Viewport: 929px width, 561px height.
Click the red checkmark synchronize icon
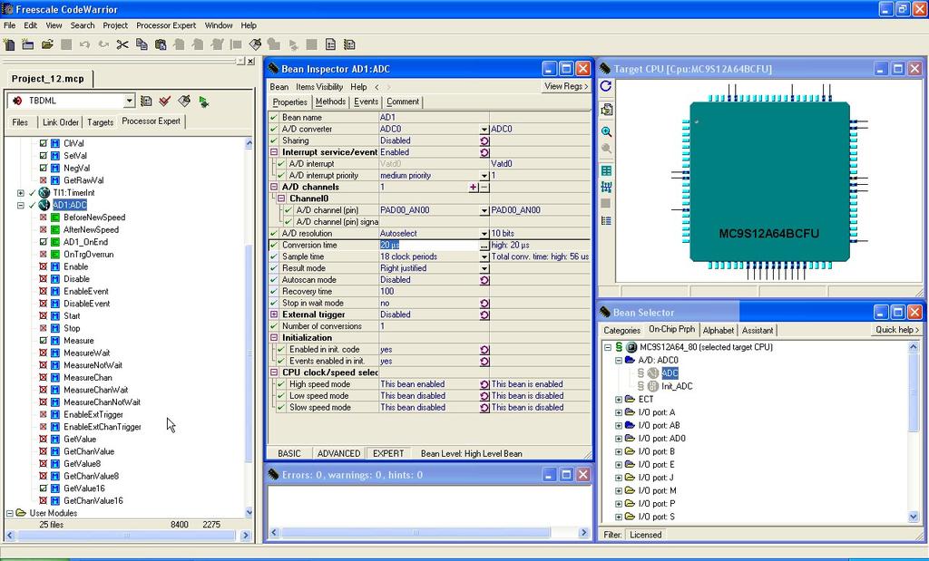(x=165, y=102)
